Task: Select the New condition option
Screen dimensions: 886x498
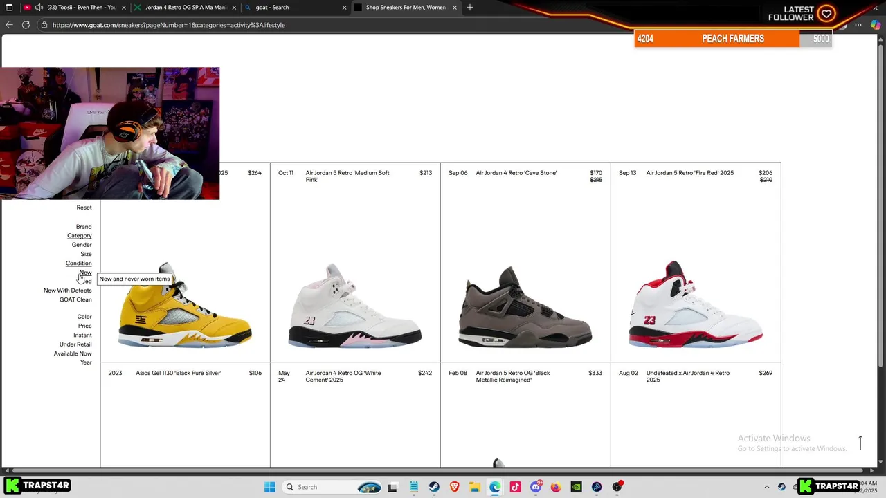Action: click(86, 273)
